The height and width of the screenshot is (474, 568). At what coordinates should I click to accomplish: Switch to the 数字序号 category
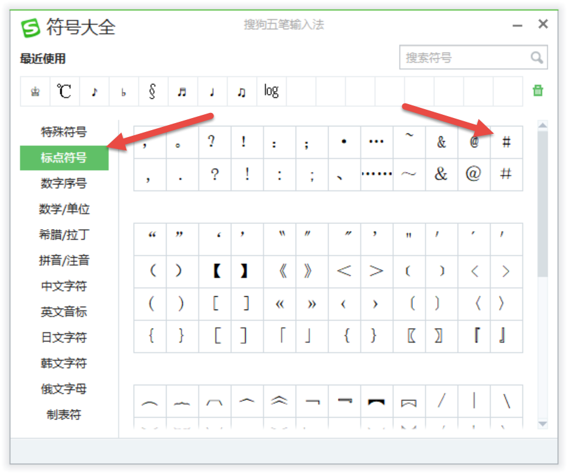coord(64,183)
